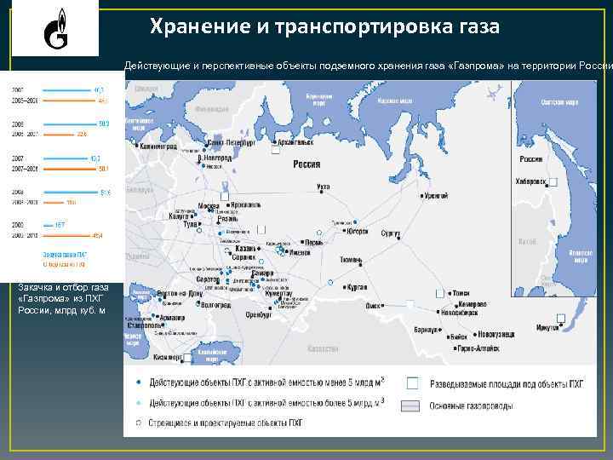Select the subtitle starting 'Действующие и перспективные объекты'
This screenshot has height=460, width=613.
coord(369,66)
